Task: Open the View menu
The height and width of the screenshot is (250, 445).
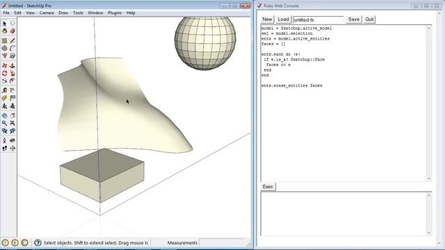Action: (31, 13)
